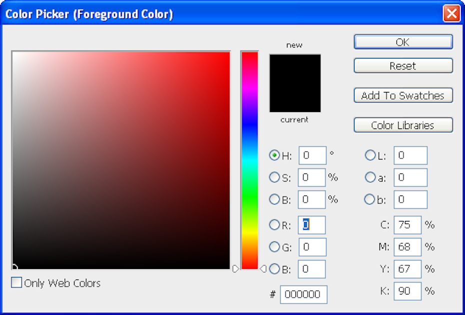This screenshot has height=315, width=465.
Task: Close the Color Picker dialog
Action: tap(451, 13)
